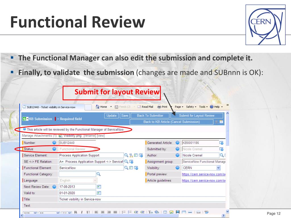Open the tree picker icon for Service Element
Screen dimensions: 291x218
point(131,155)
